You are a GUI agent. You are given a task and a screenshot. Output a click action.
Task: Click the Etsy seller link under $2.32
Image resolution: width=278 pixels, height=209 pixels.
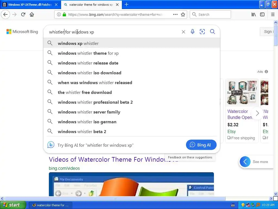pyautogui.click(x=232, y=131)
